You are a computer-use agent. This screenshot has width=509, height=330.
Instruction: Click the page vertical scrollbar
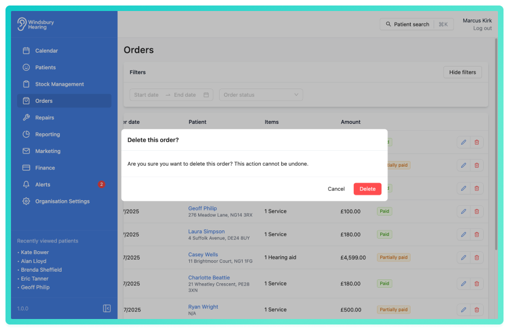coord(496,145)
